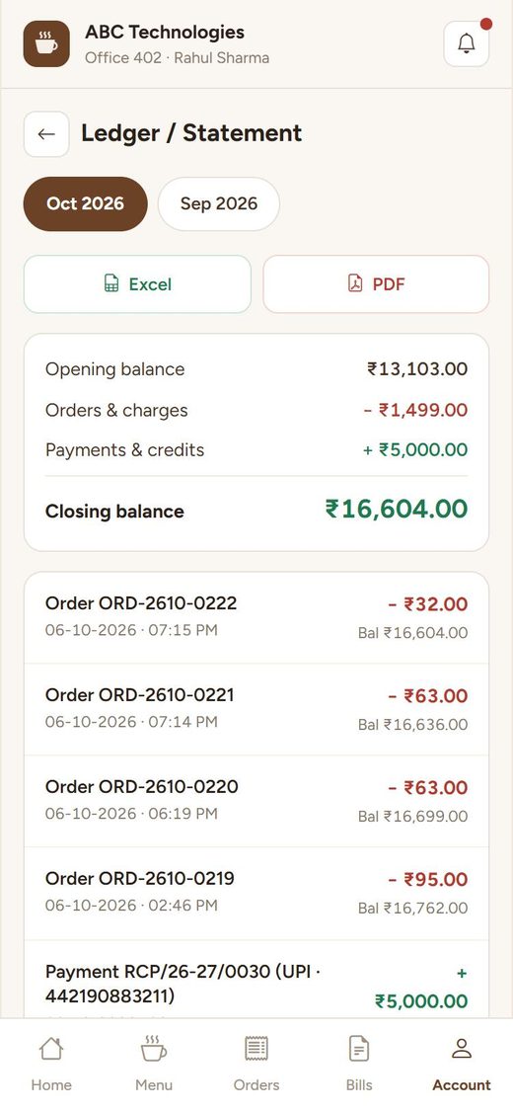Tap the Opening balance row
The image size is (513, 1112).
tap(256, 369)
